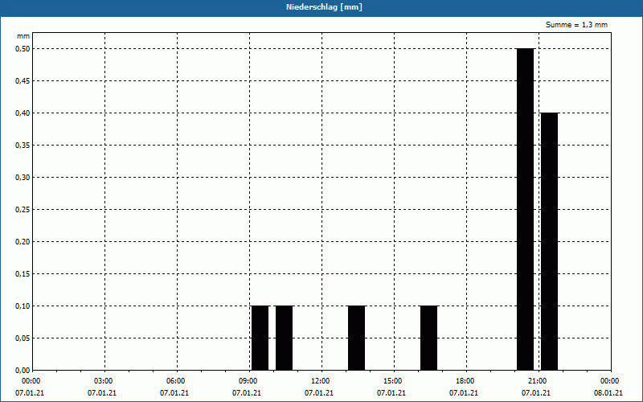Screen dimensions: 643x402
Task: Select the 0,10 y-axis value
Action: (23, 306)
